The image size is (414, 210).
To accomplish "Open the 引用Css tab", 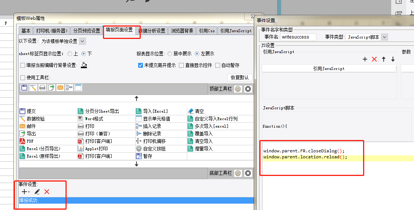I will point(207,31).
